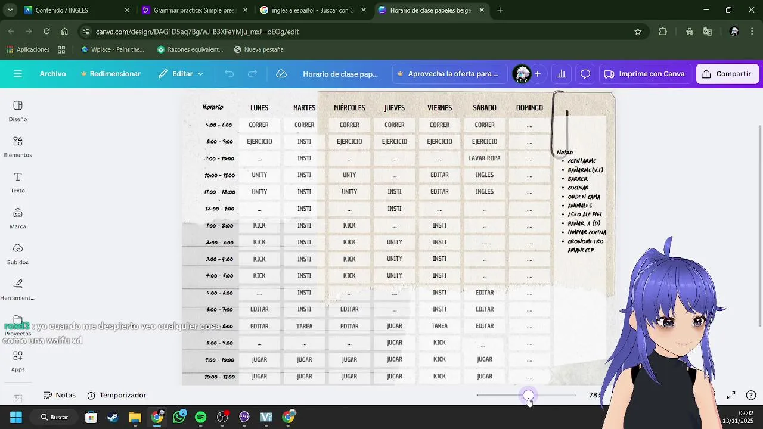Open the Apps panel in sidebar
This screenshot has width=763, height=429.
18,361
